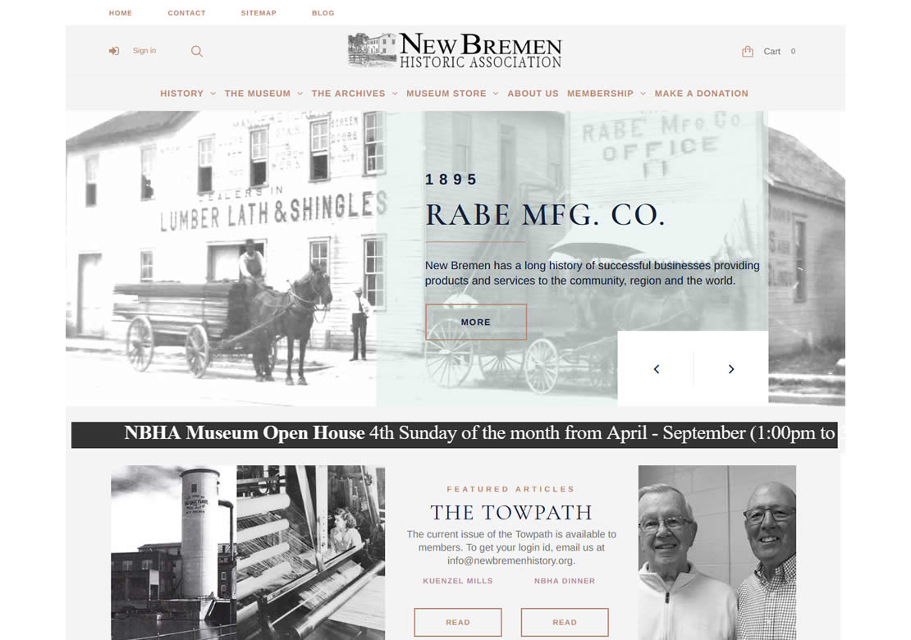Viewport: 911px width, 640px height.
Task: Expand The Archives dropdown arrow
Action: pyautogui.click(x=395, y=94)
